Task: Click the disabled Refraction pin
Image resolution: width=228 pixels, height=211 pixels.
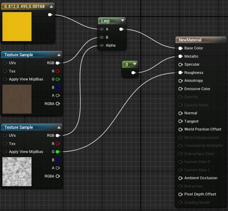Action: pos(181,186)
